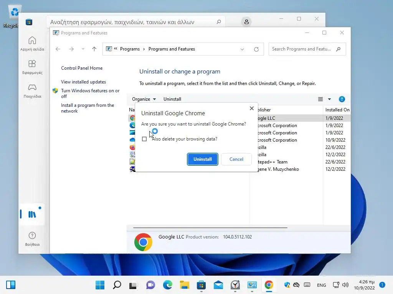The width and height of the screenshot is (393, 294).
Task: Click the search magnifier in Programs window
Action: pos(339,49)
